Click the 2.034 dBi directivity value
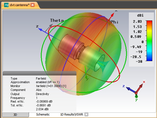This screenshot has width=157, height=118. coord(42,109)
